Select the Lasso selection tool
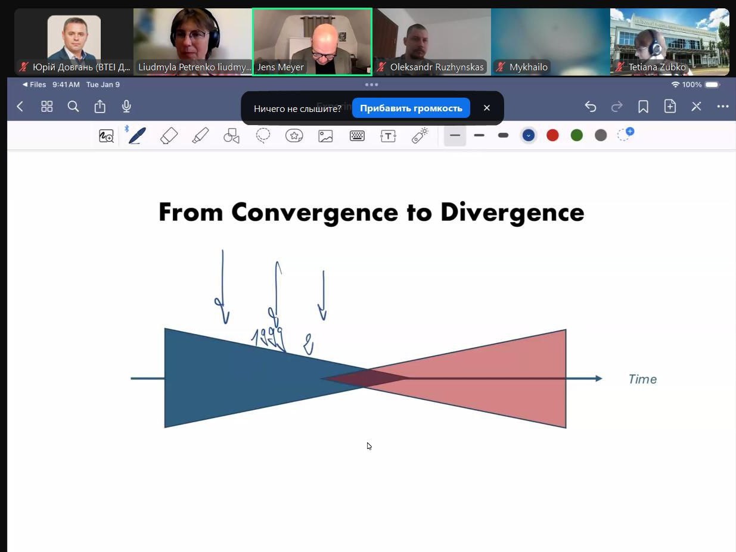736x552 pixels. coord(263,136)
